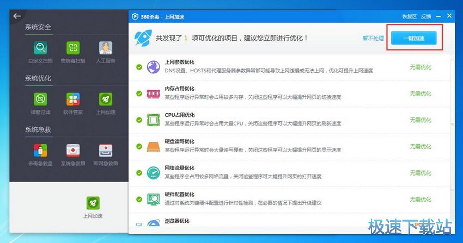Toggle green check for 硬盘读写优化
Image resolution: width=463 pixels, height=243 pixels.
click(x=139, y=147)
